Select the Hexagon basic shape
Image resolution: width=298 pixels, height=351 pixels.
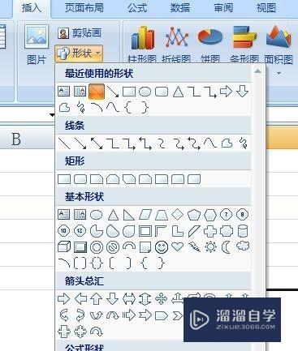210,215
